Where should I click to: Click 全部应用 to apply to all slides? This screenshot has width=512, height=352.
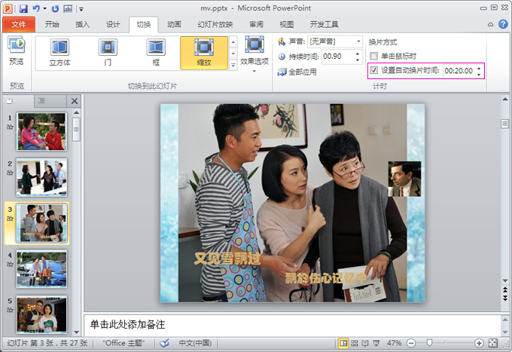click(297, 72)
